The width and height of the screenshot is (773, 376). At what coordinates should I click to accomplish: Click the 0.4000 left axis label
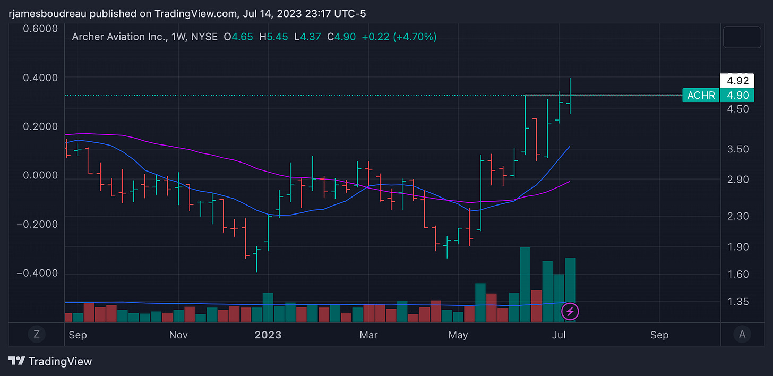click(40, 78)
